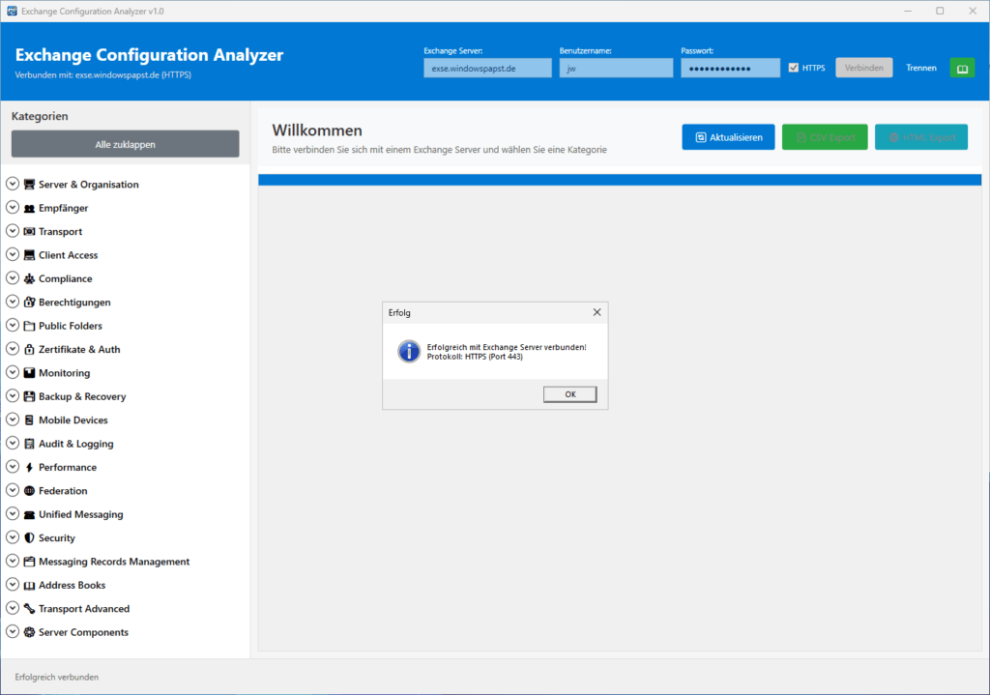
Task: Open the Transport category icon
Action: point(27,231)
